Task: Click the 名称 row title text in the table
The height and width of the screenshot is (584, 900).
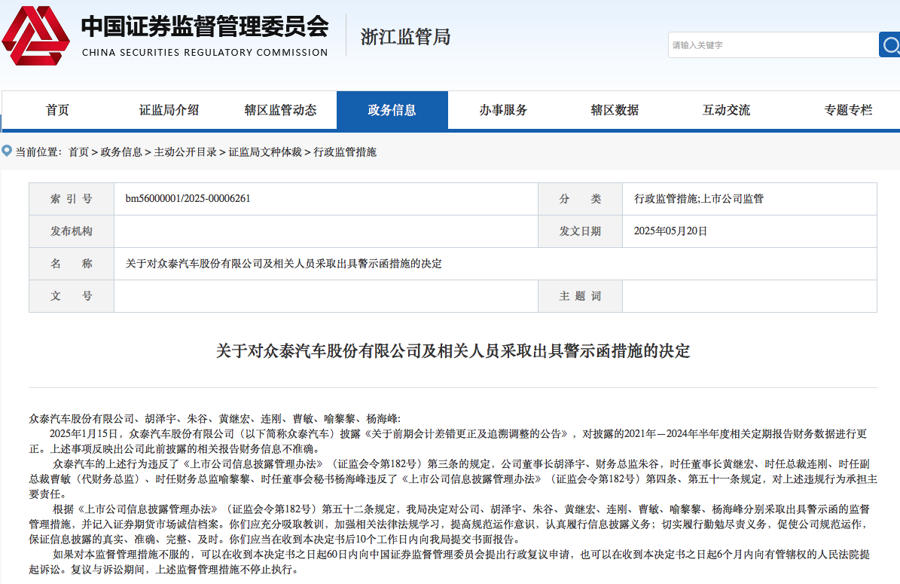Action: coord(283,264)
